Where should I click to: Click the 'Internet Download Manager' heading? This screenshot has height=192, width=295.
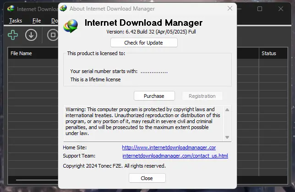pyautogui.click(x=143, y=23)
